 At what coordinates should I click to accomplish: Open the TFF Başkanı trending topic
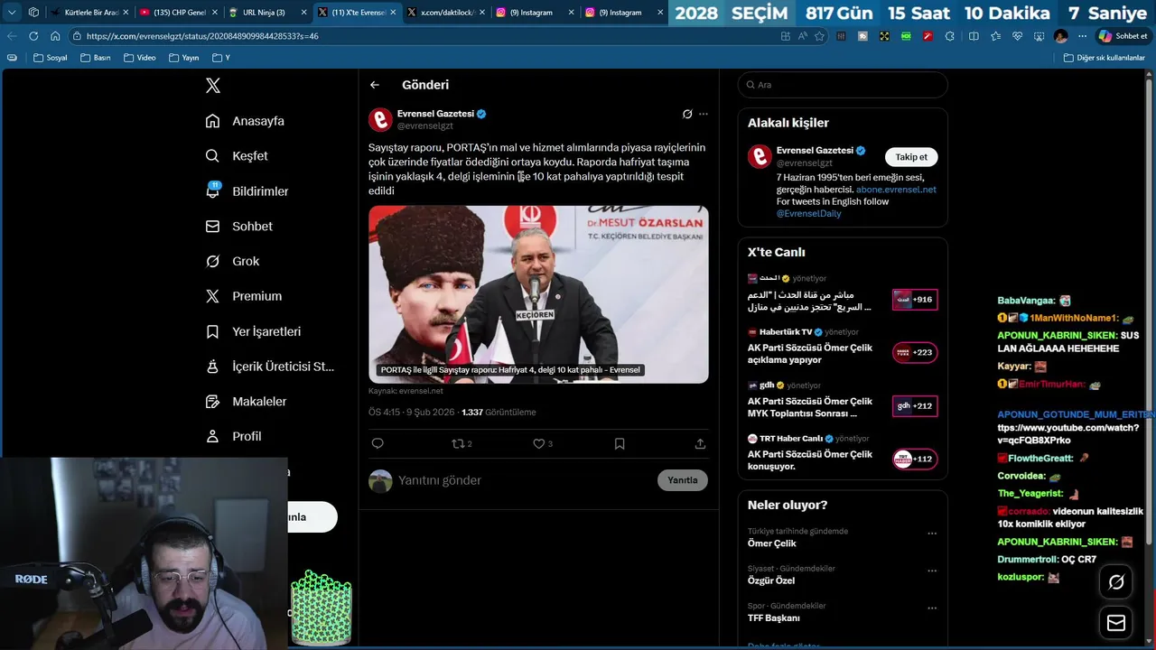pyautogui.click(x=774, y=618)
